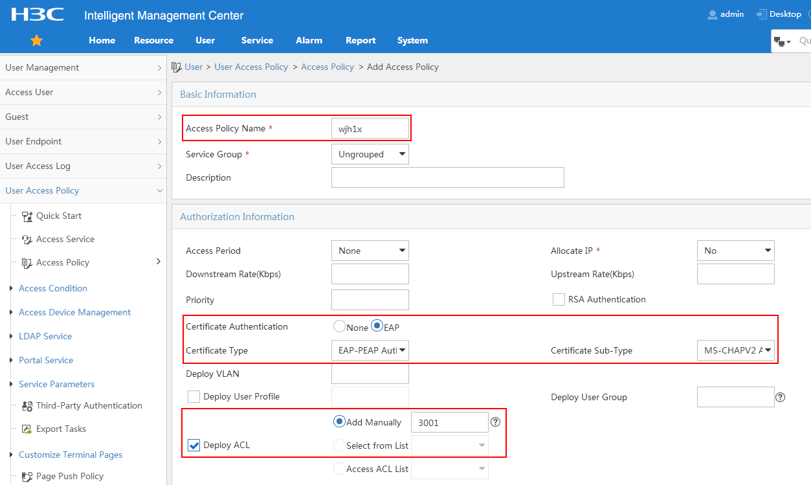
Task: Choose Add Manually ACL radio
Action: 339,422
